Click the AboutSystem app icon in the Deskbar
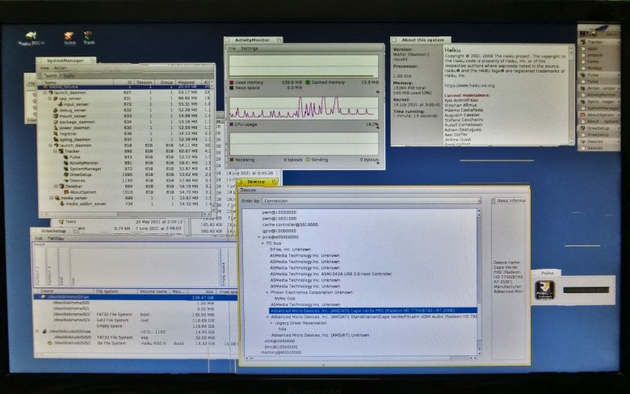 click(583, 115)
